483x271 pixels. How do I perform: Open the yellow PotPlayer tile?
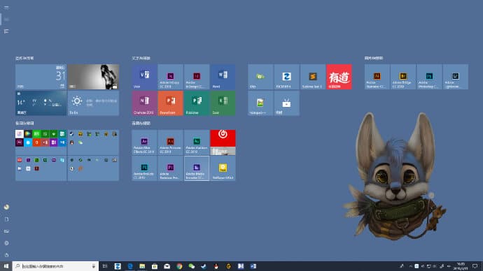click(x=223, y=168)
